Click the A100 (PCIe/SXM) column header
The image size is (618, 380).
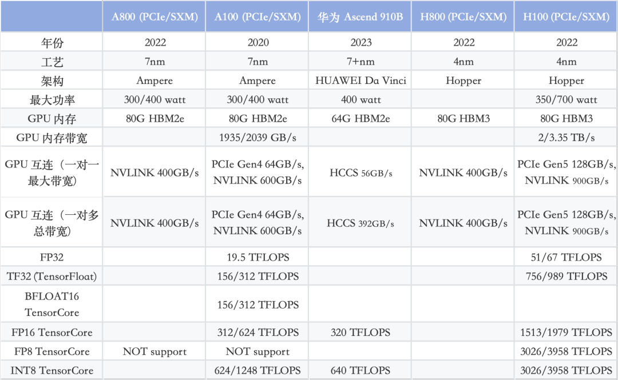[x=257, y=17]
